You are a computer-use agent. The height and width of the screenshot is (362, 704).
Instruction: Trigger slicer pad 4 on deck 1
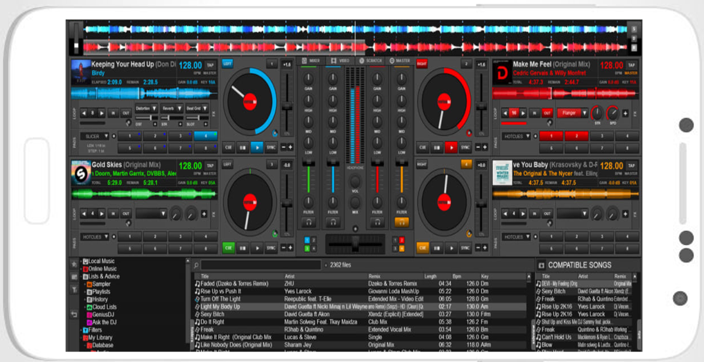pyautogui.click(x=205, y=136)
